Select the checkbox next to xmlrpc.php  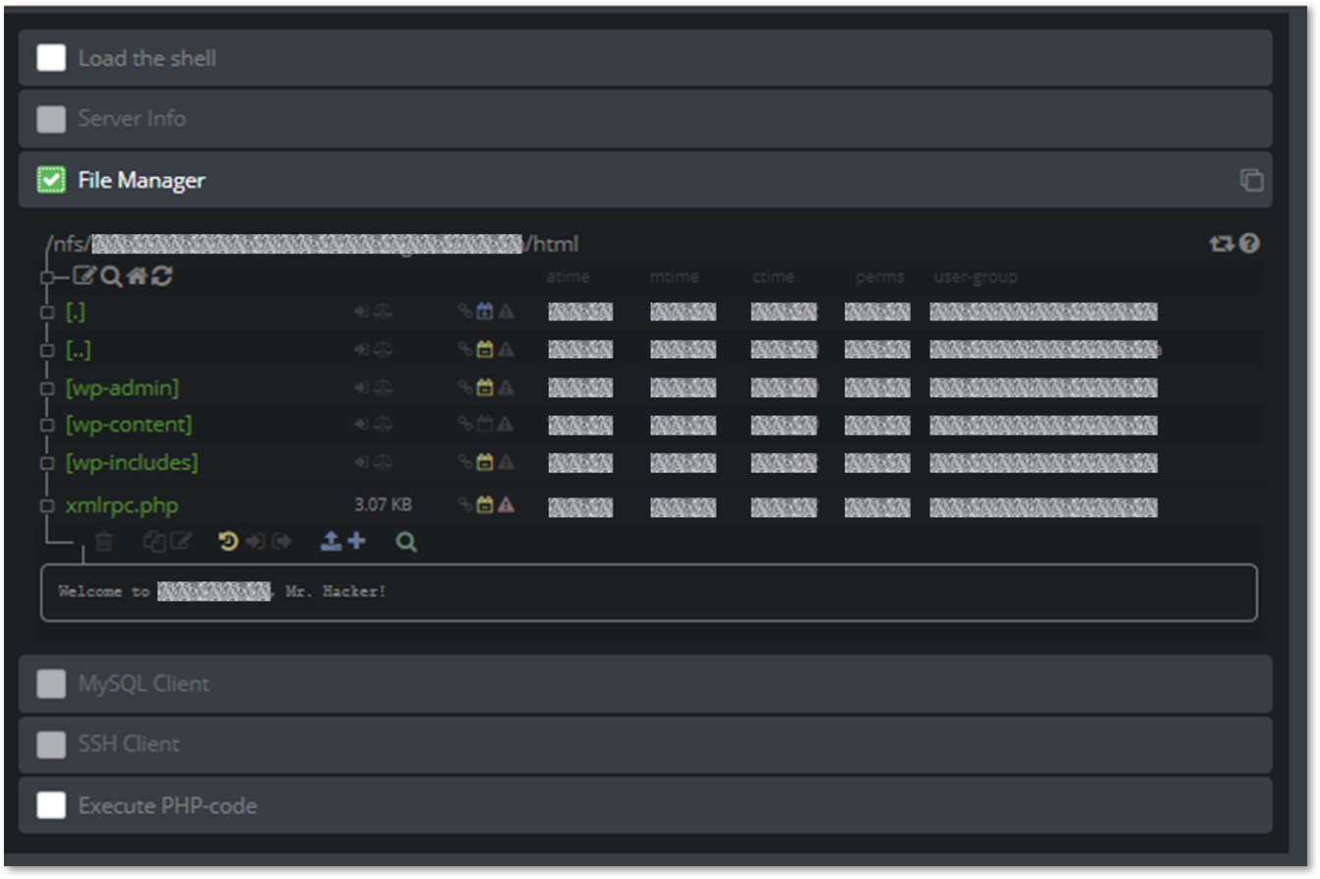(x=47, y=506)
